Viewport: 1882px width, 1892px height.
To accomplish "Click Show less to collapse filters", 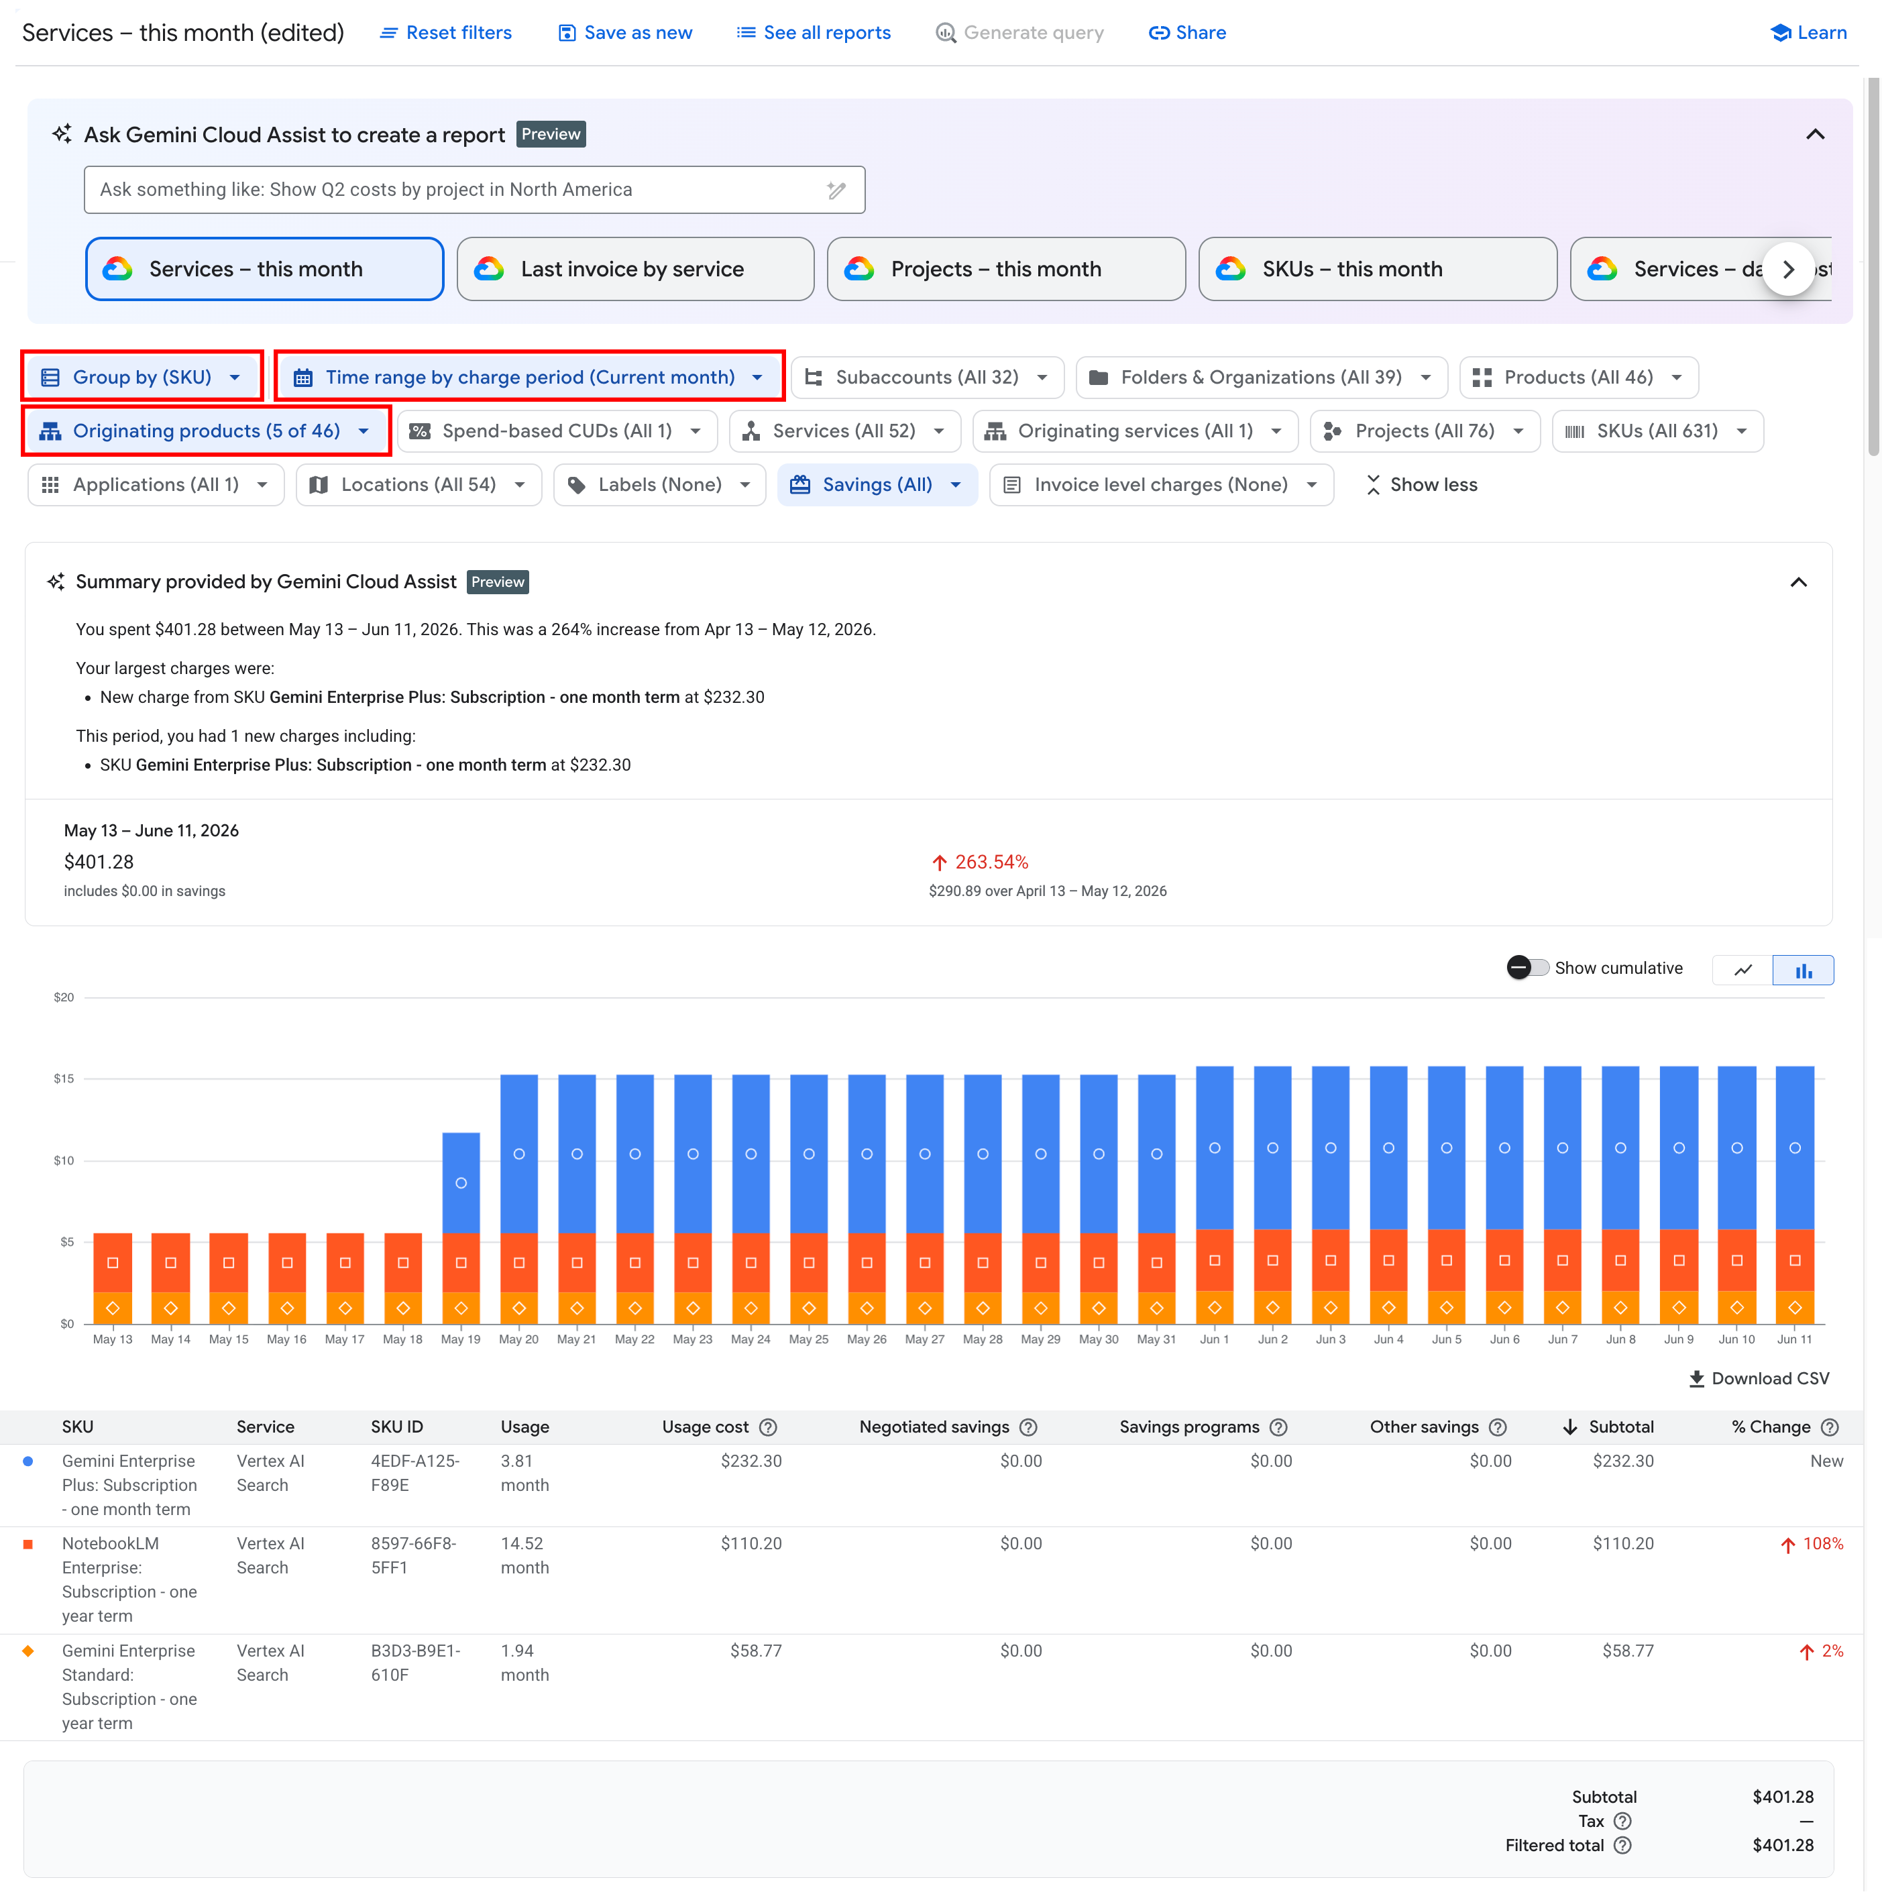I will 1421,485.
